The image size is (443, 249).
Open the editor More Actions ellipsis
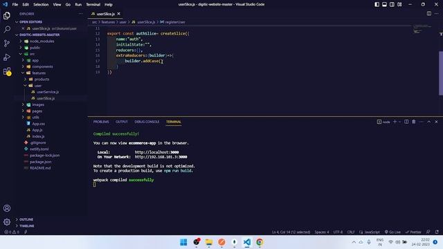pyautogui.click(x=437, y=14)
